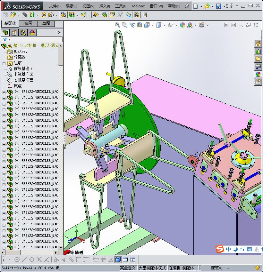Viewport: 263px width, 272px height.
Task: Open the FeatureManager design tree tab
Action: [x=5, y=32]
